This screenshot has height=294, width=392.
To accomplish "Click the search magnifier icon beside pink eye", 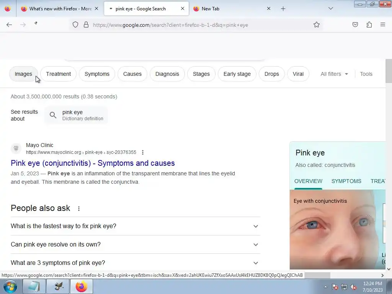I will [x=53, y=115].
